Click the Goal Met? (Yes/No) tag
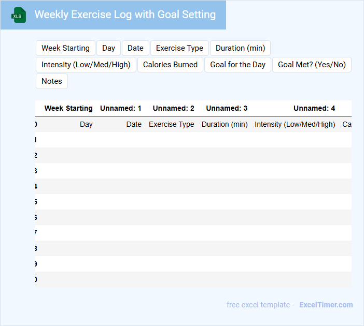Viewport: 364px width, 326px height. coord(312,65)
